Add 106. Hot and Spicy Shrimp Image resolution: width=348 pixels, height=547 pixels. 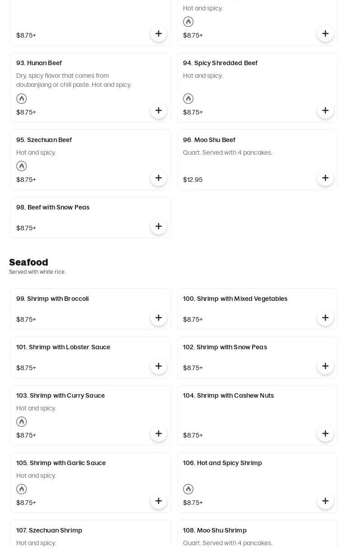point(325,501)
